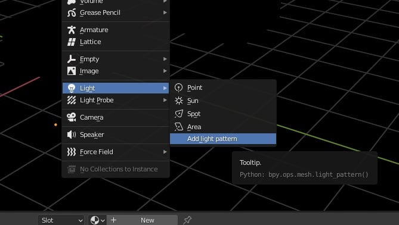
Task: Click the Area light icon
Action: pyautogui.click(x=179, y=127)
